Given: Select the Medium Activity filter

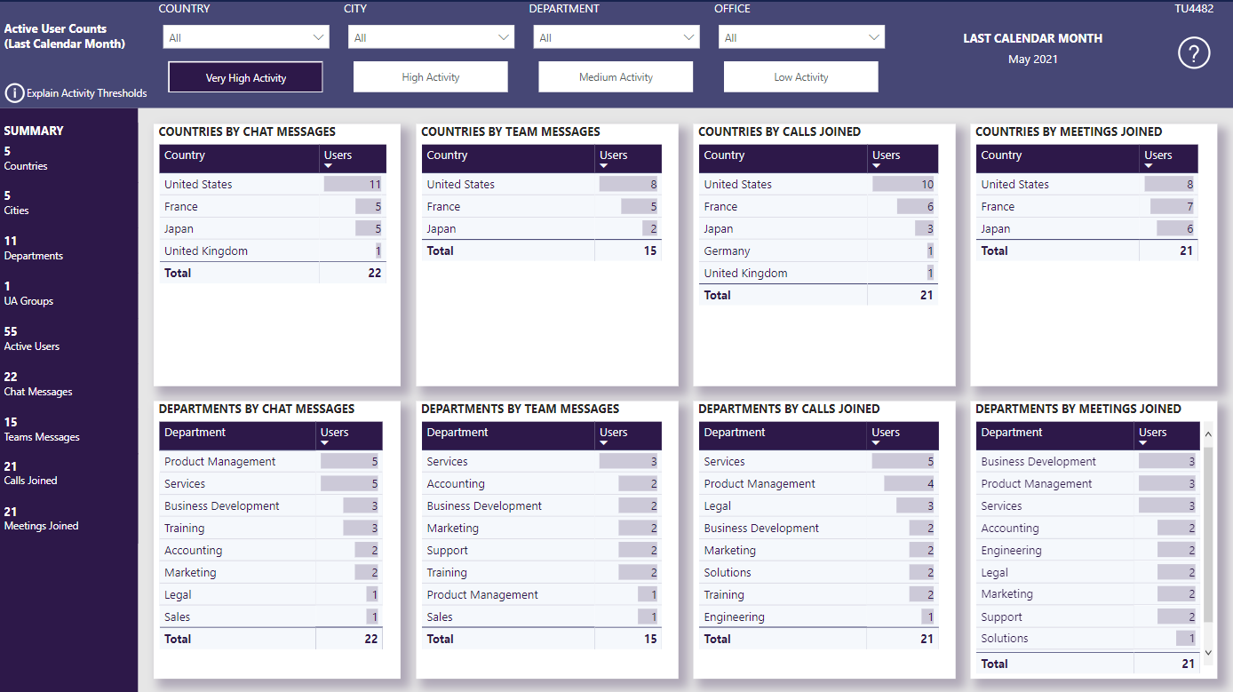Looking at the screenshot, I should pyautogui.click(x=616, y=77).
